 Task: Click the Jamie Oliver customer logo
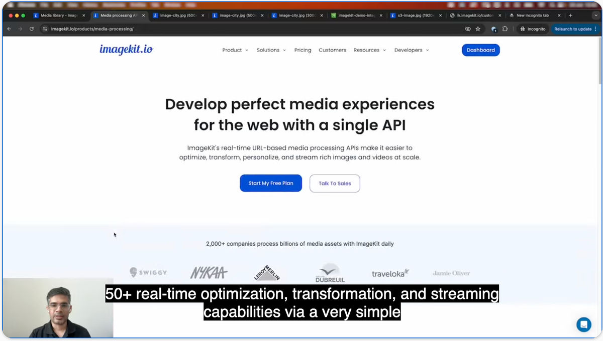(451, 273)
